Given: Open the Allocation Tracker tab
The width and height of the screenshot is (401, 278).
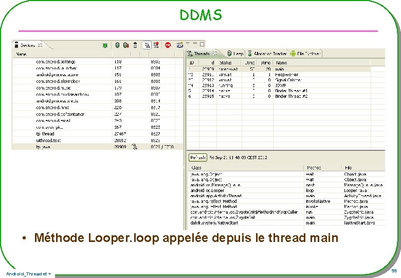Looking at the screenshot, I should click(267, 54).
